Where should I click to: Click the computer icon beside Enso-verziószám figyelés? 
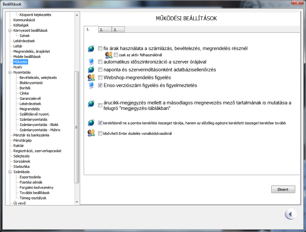(91, 85)
